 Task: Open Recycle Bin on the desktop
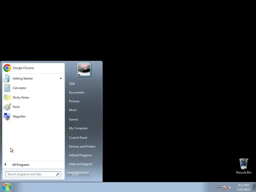(243, 166)
